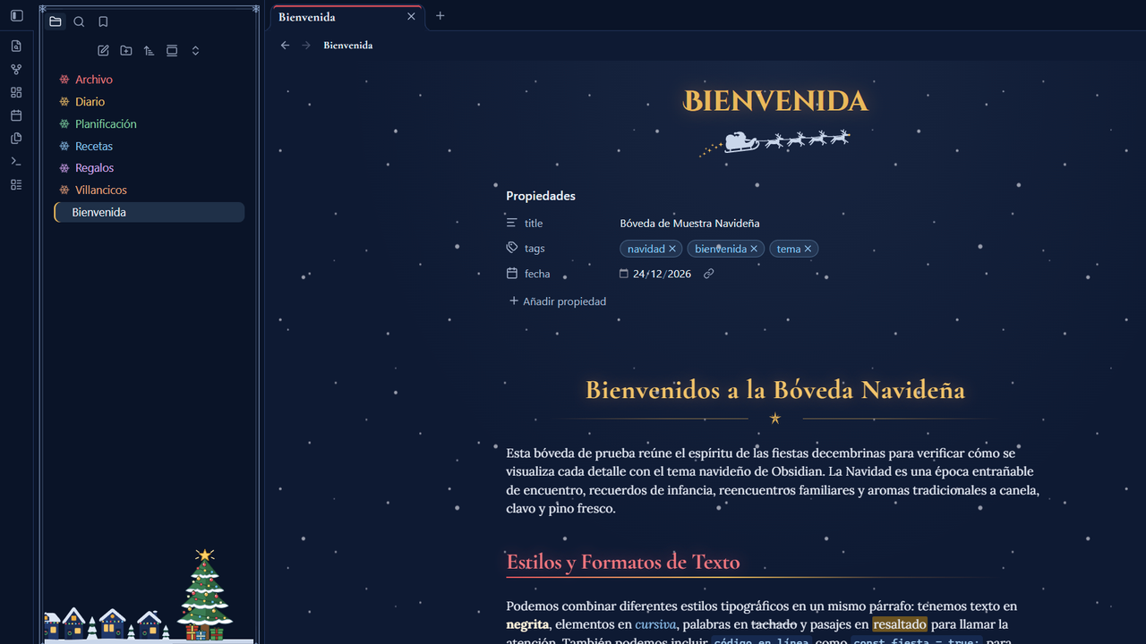
Task: Click the fecha property calendar icon
Action: click(x=512, y=273)
